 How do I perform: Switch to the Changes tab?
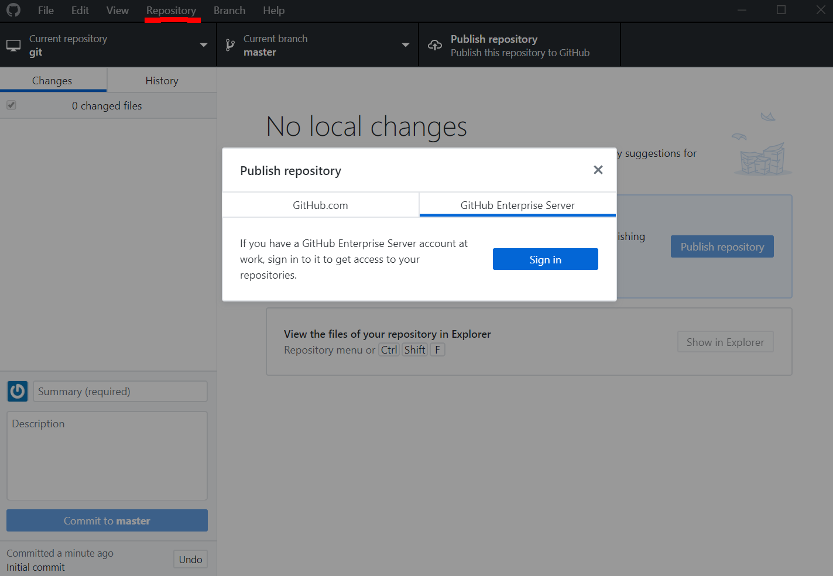point(52,80)
